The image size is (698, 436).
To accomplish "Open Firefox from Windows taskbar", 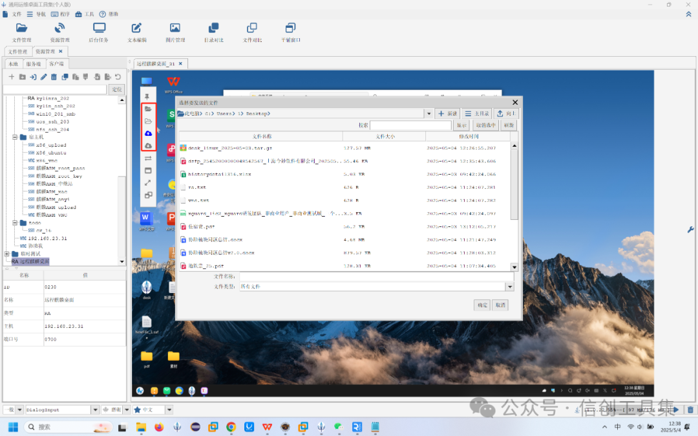I will click(x=159, y=427).
